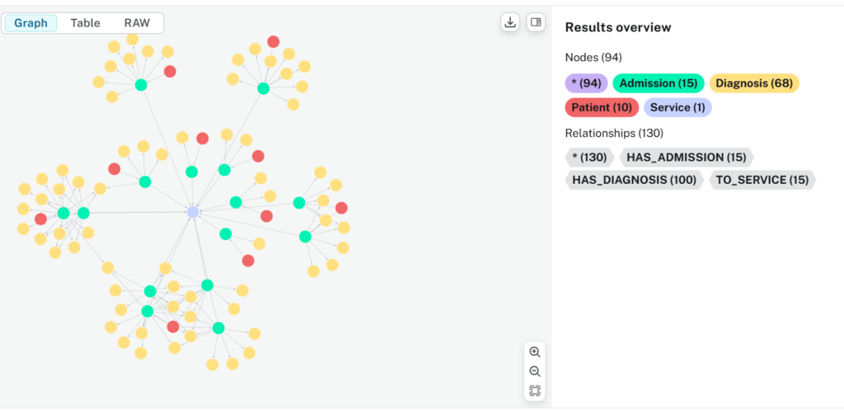Screen dimensions: 844x410
Task: Click the Patient (10) label chip
Action: point(602,107)
